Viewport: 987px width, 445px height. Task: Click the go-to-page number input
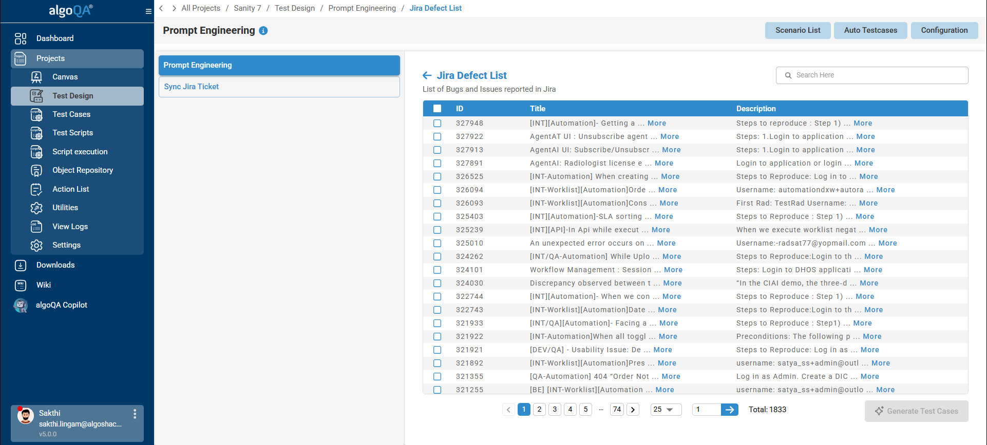[x=707, y=410]
